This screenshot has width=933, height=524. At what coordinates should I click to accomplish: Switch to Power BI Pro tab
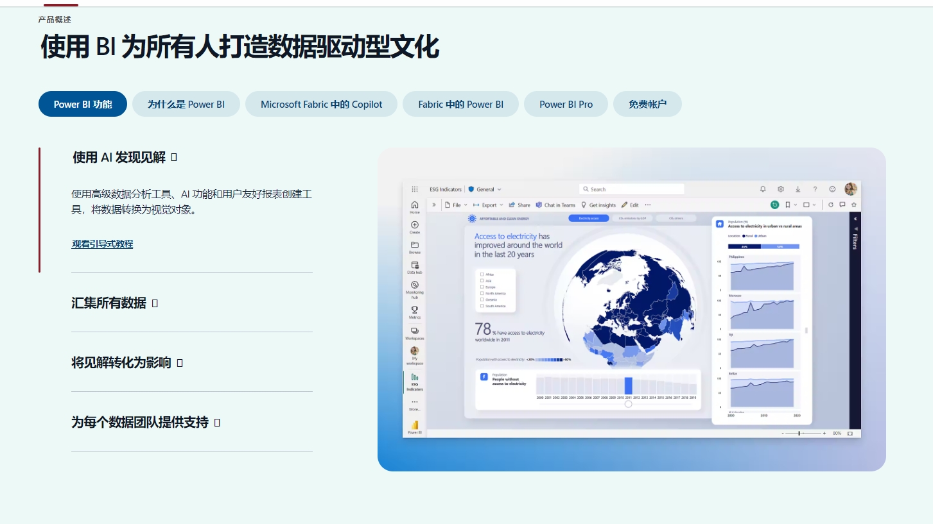pos(566,104)
